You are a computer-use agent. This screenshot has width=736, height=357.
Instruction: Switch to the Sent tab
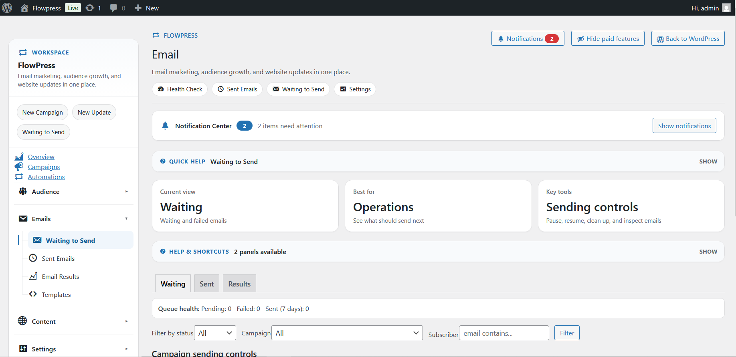pyautogui.click(x=207, y=284)
